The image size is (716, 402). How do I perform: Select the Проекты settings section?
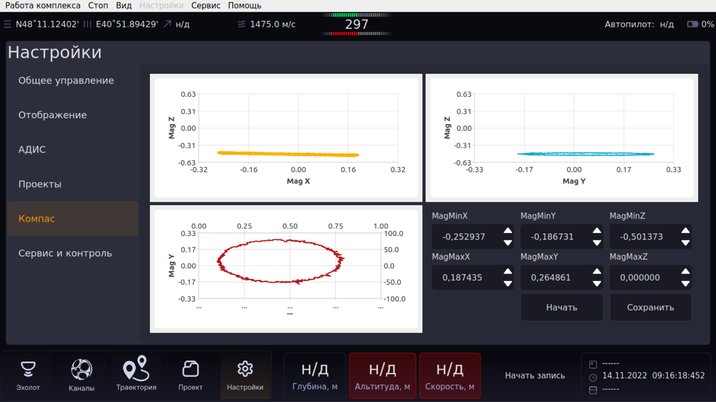73,184
